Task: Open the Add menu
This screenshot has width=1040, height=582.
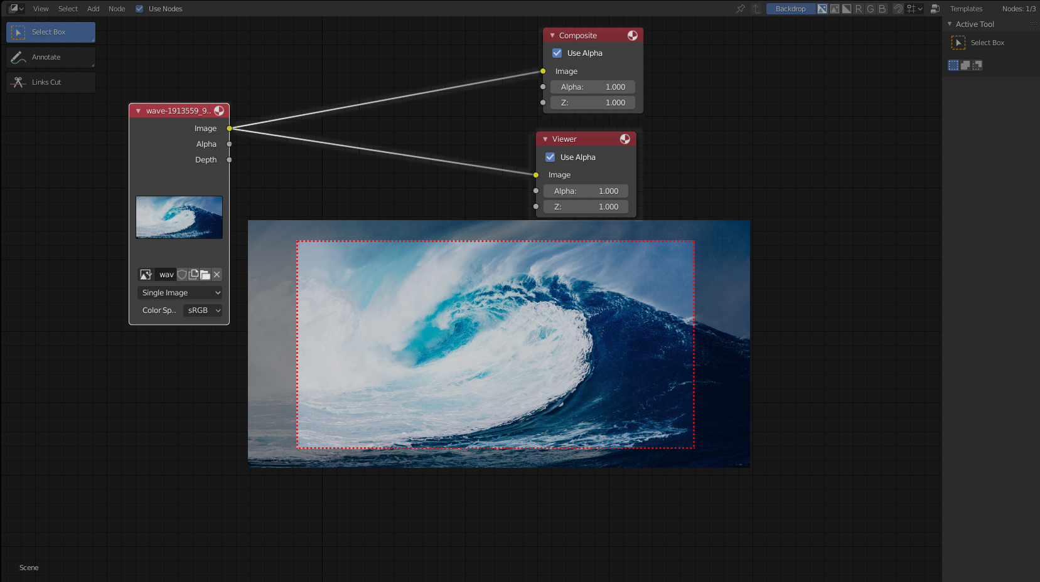Action: [94, 9]
